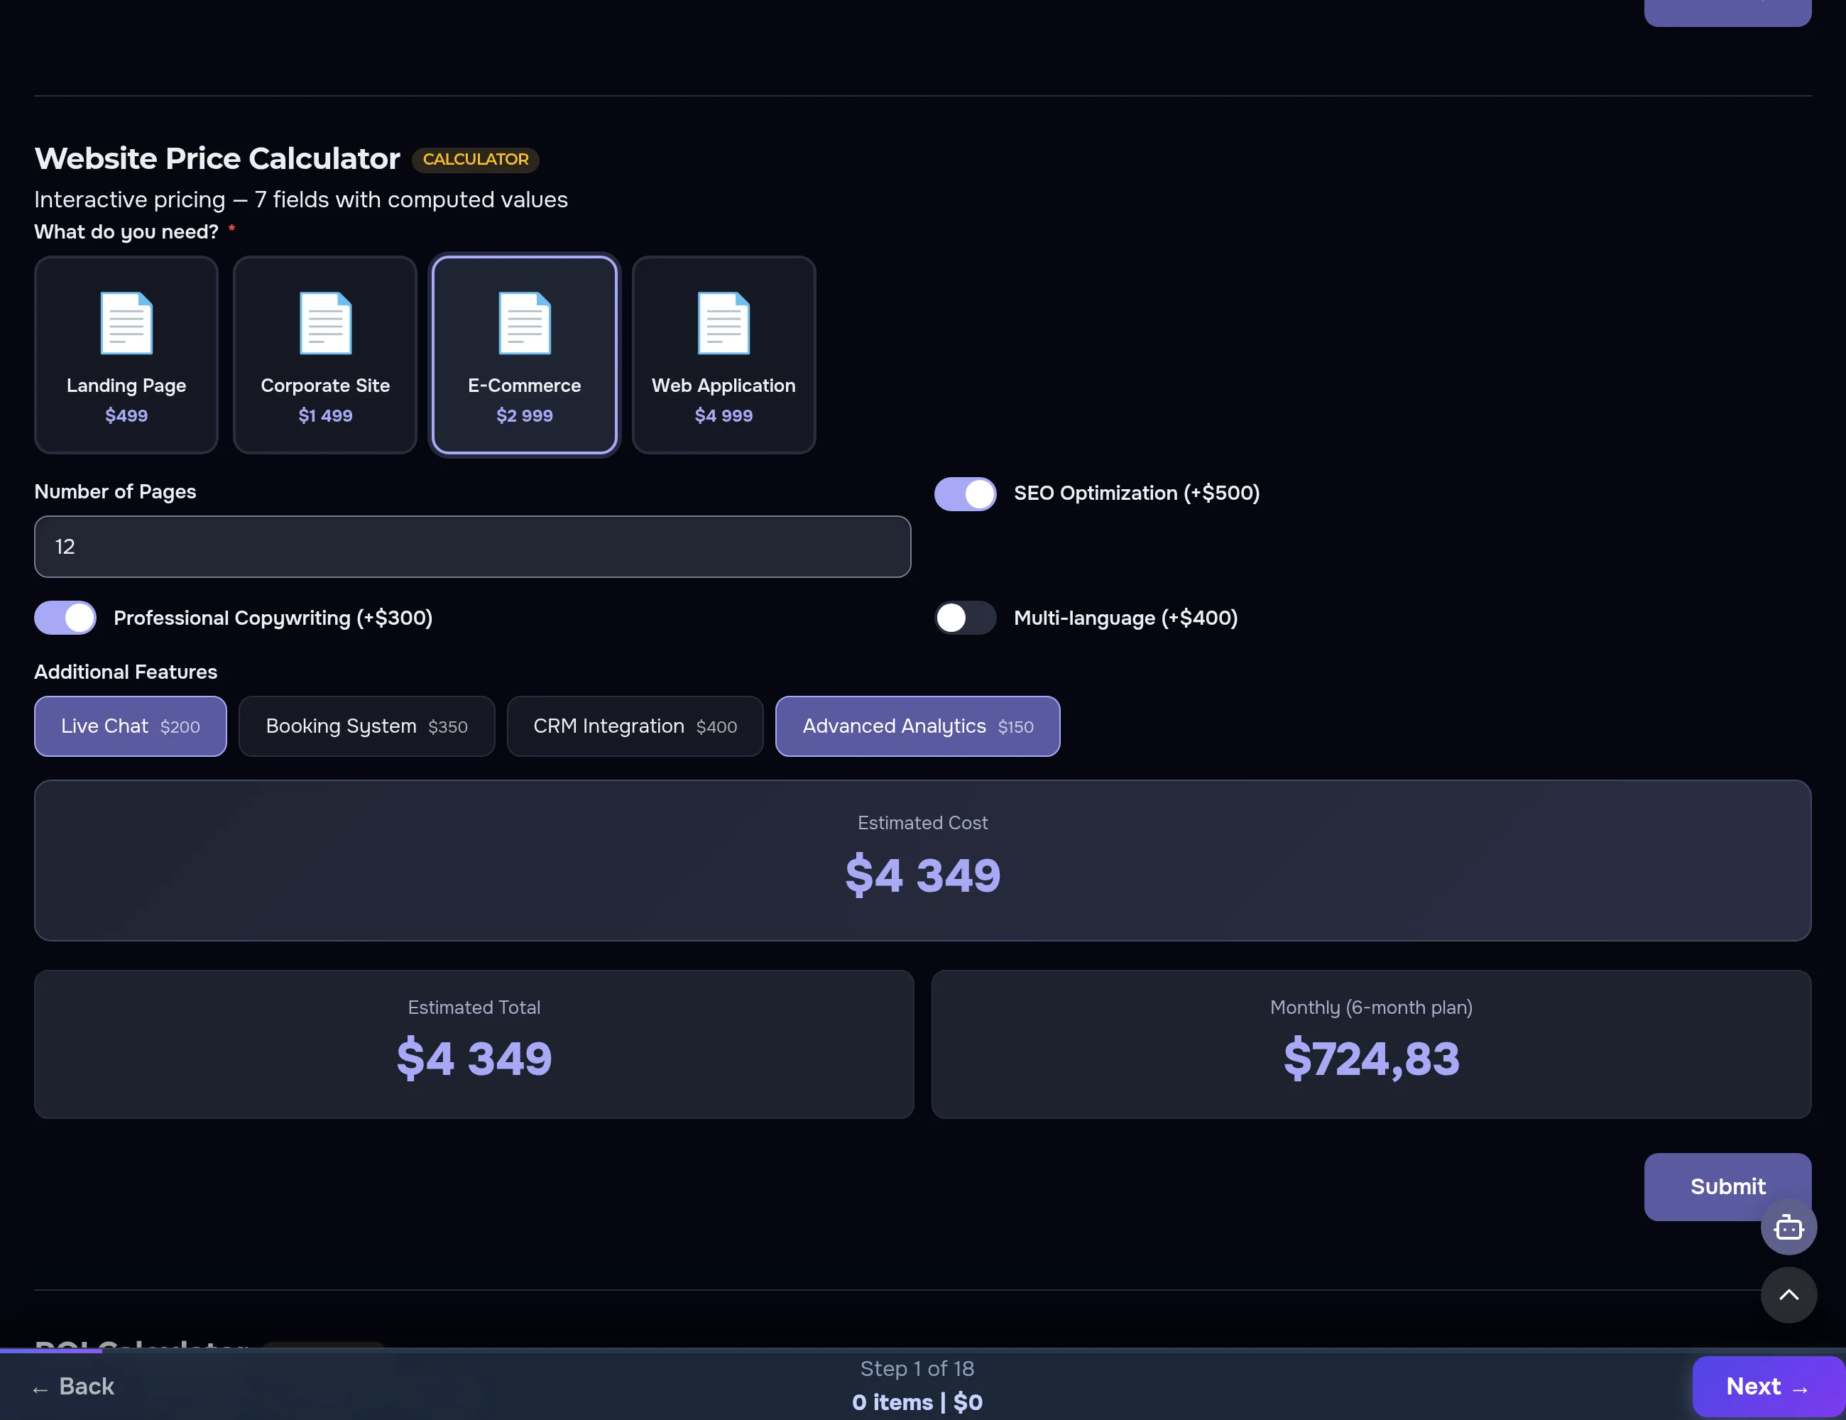Click the Corporate Site $1 499 price

coord(325,415)
